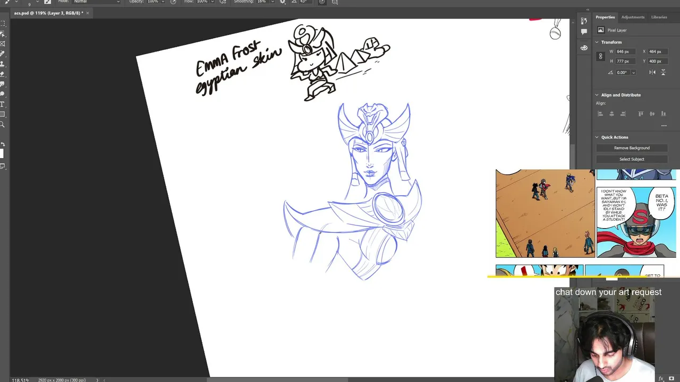Select the Brush tool in left toolbar

tap(2, 54)
